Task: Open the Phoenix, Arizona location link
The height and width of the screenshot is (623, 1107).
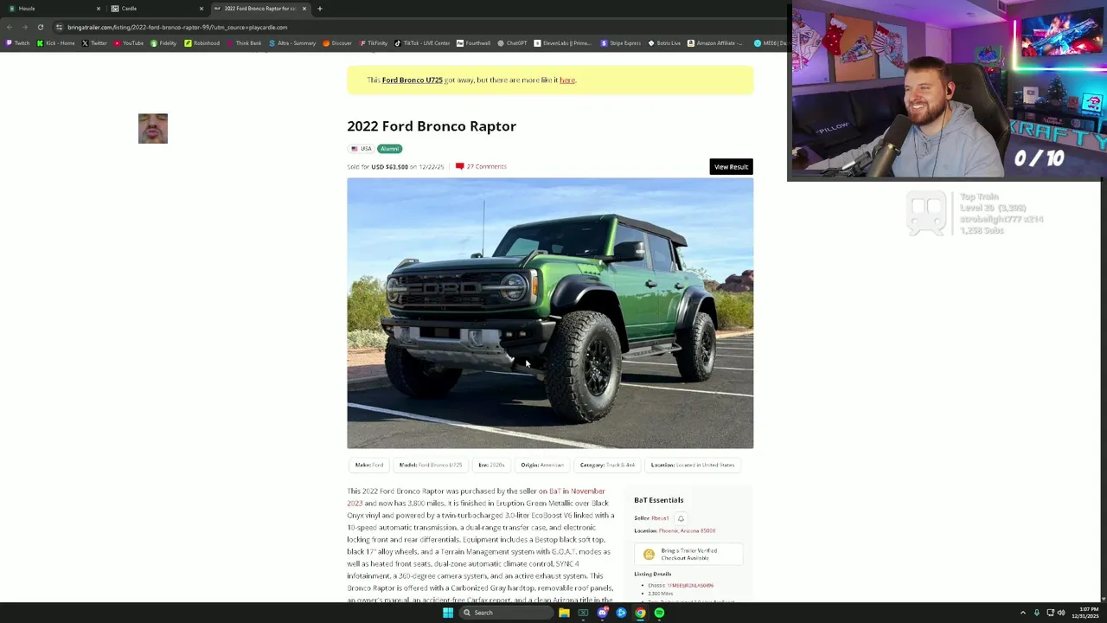Action: (x=687, y=530)
